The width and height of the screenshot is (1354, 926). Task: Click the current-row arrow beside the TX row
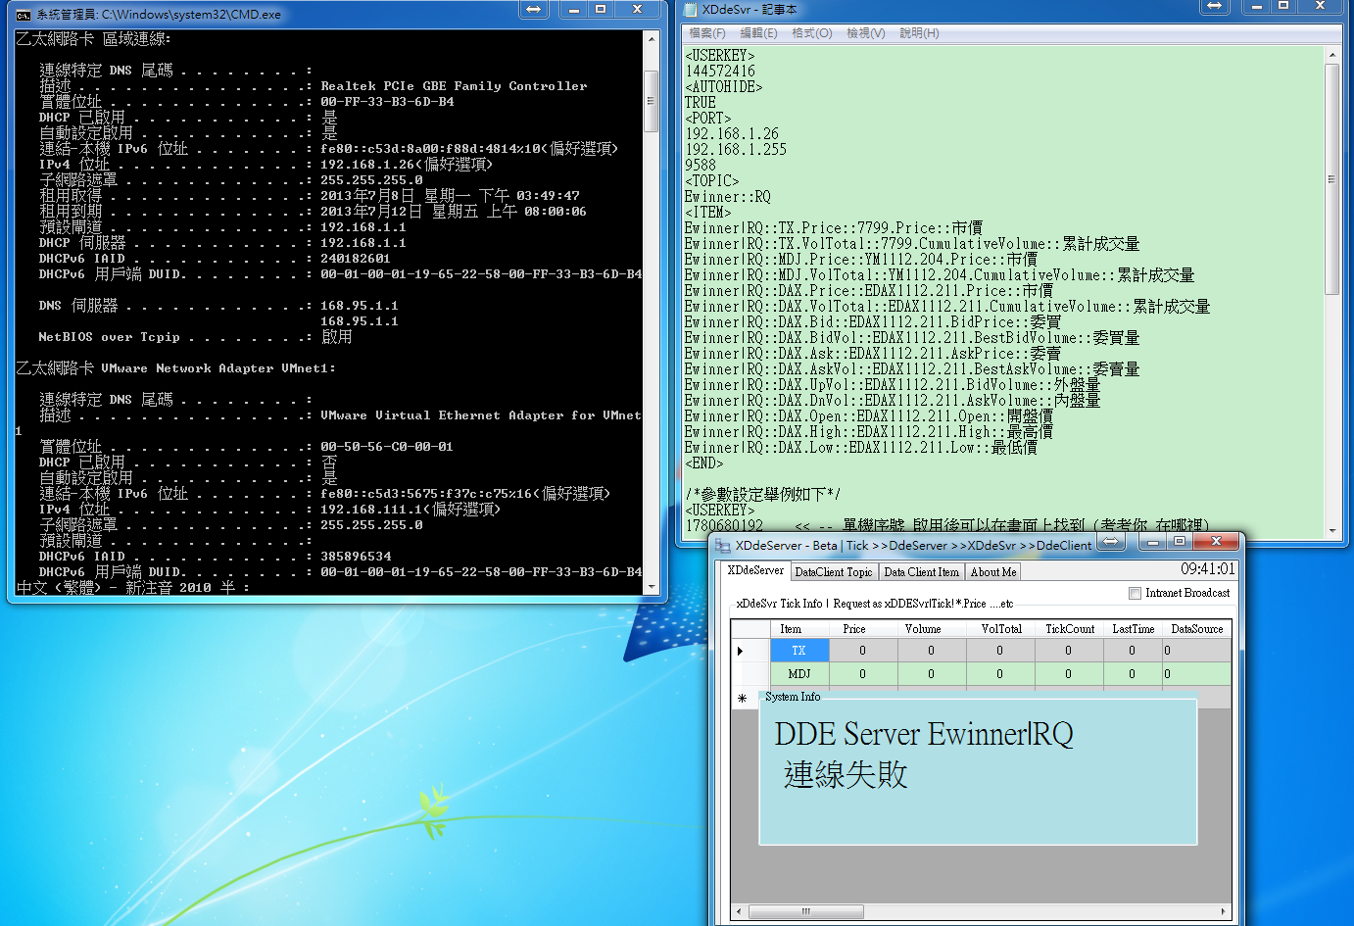(x=740, y=651)
